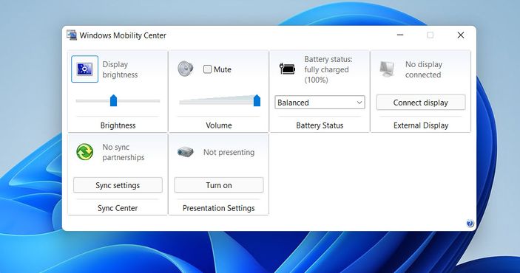The image size is (520, 273).
Task: Click the 'No sync partnerships' text
Action: [124, 152]
